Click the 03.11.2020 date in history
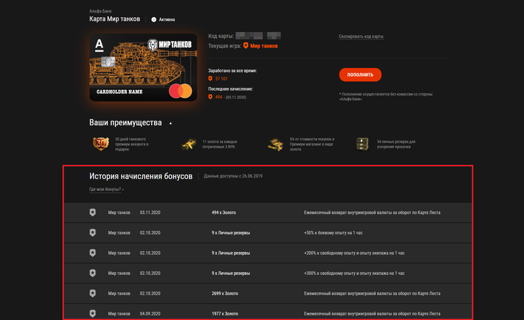 tap(150, 213)
